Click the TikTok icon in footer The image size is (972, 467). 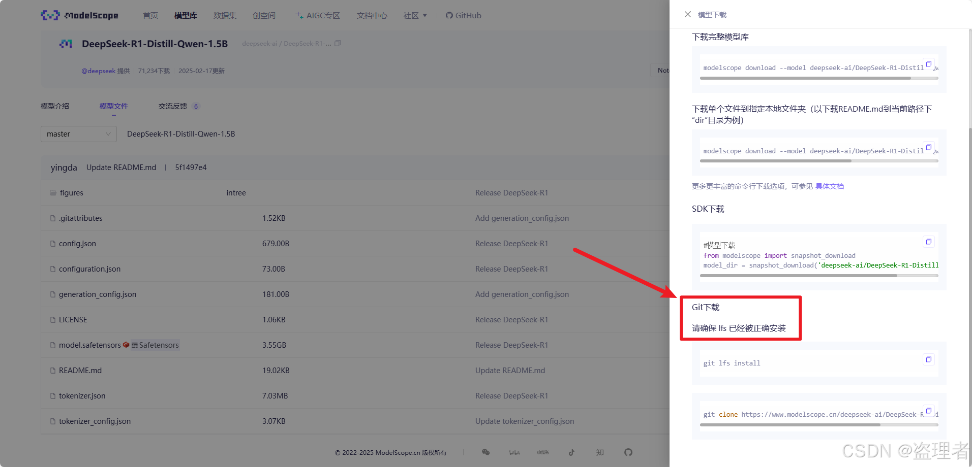tap(571, 452)
